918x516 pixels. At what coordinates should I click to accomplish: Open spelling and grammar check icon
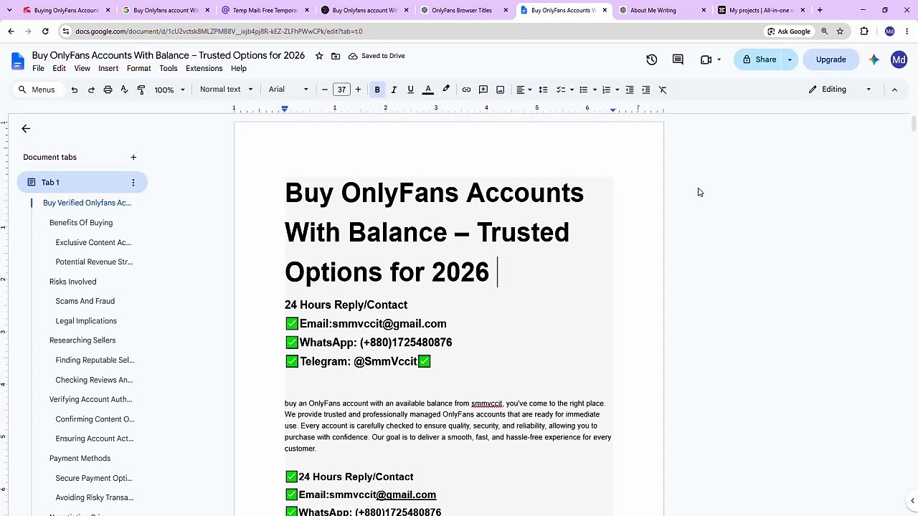click(124, 90)
